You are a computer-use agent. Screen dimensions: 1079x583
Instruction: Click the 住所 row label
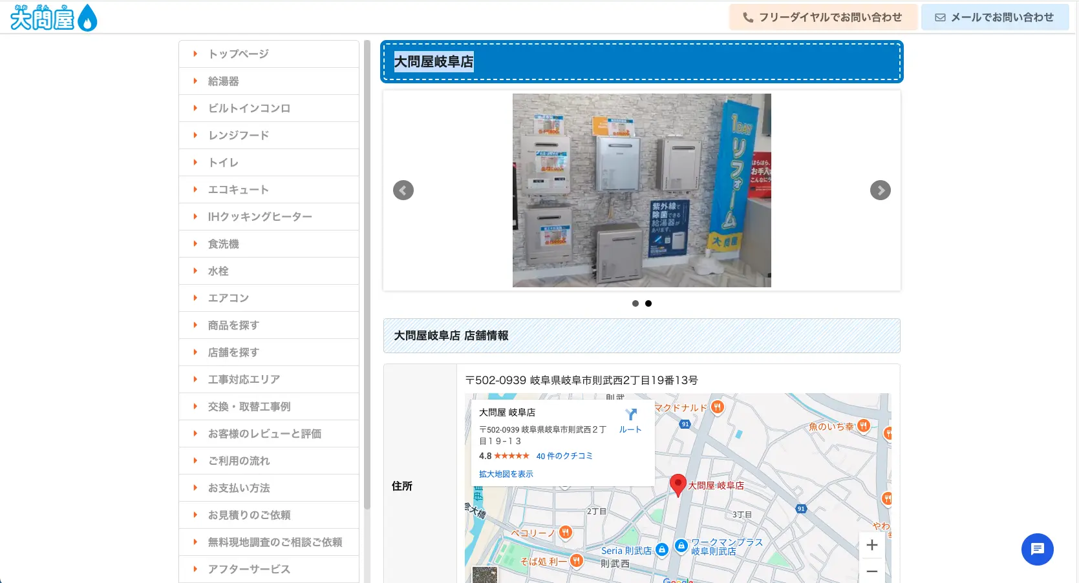click(x=402, y=486)
